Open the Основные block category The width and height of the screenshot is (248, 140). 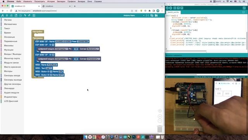9,37
